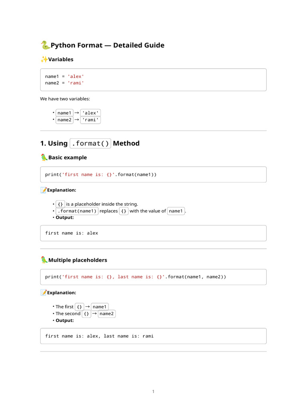The height and width of the screenshot is (409, 307).
Task: Click the page number at bottom
Action: (x=153, y=391)
